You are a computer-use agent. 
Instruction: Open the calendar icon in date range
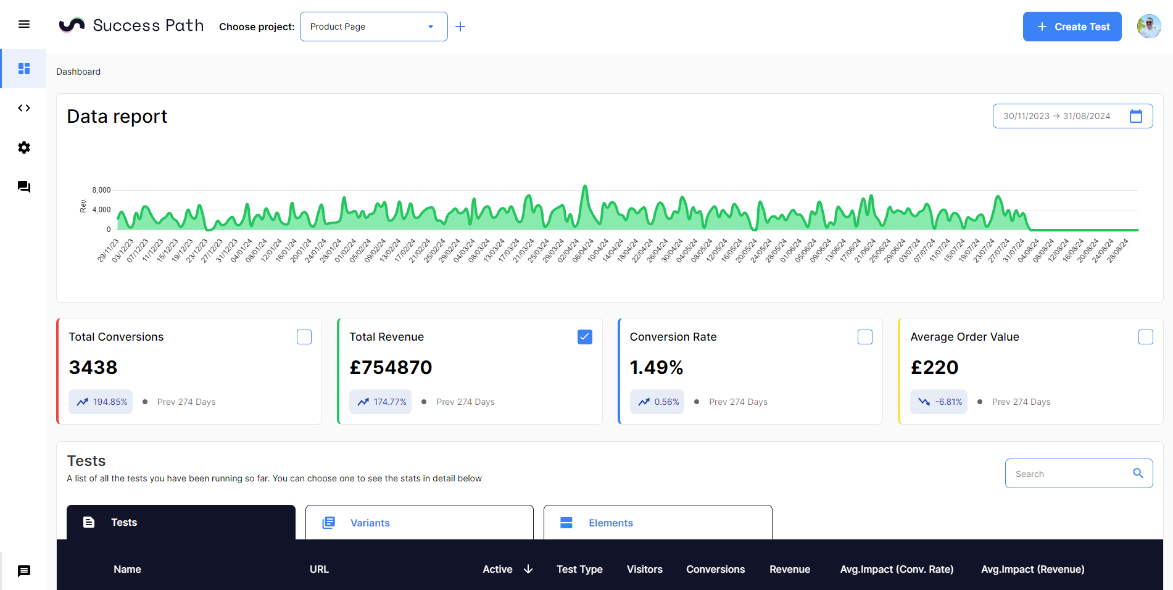coord(1135,116)
